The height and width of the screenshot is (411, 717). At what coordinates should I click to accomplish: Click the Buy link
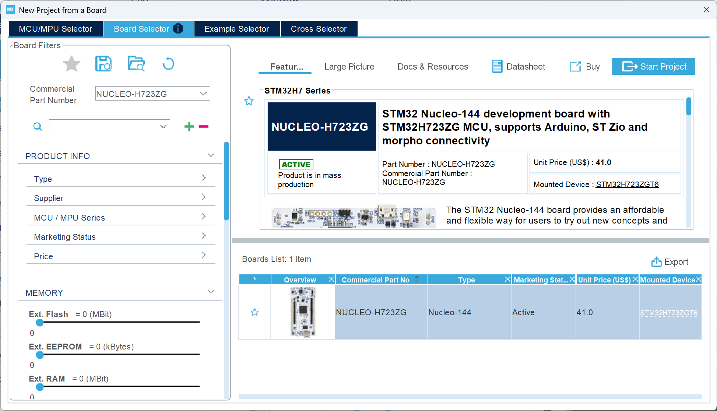(585, 67)
